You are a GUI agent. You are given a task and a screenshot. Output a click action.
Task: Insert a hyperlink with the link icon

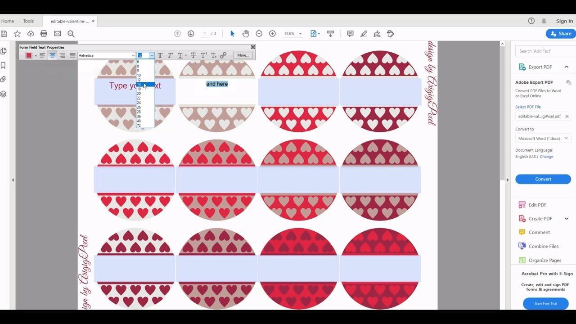(223, 55)
